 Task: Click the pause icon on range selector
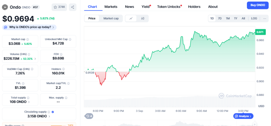tap(255, 124)
